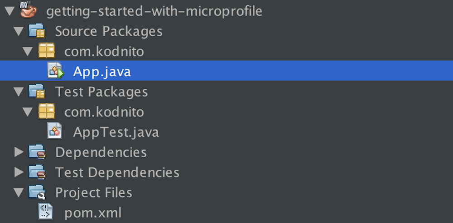Click the Project Files folder icon
The image size is (453, 223).
(x=37, y=192)
